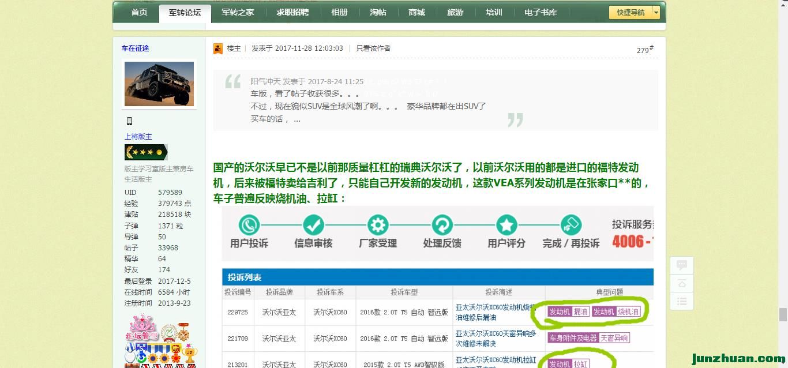Click the floating list view icon
The image size is (788, 368).
pyautogui.click(x=681, y=301)
